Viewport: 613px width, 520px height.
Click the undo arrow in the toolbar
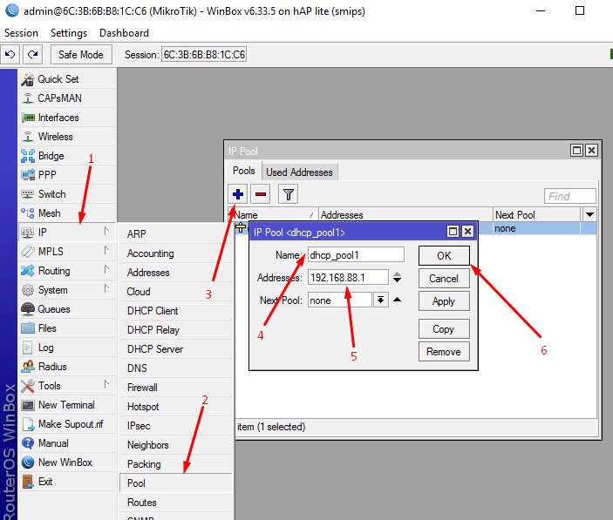(10, 54)
